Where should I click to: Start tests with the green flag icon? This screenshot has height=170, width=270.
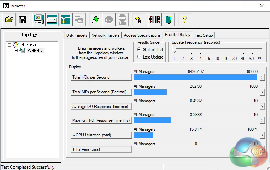[x=95, y=19]
